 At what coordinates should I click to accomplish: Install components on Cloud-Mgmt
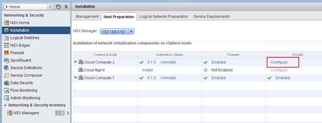click(x=148, y=70)
